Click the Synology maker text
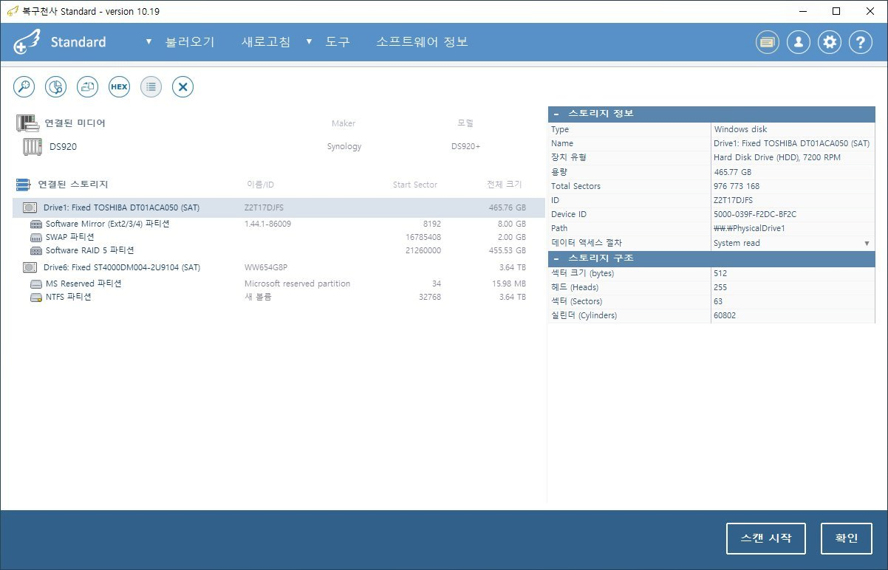Viewport: 888px width, 570px height. point(344,147)
